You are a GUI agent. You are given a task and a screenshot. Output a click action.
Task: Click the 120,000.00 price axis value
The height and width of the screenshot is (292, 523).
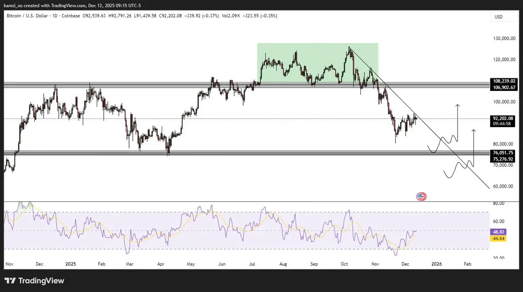pyautogui.click(x=505, y=60)
